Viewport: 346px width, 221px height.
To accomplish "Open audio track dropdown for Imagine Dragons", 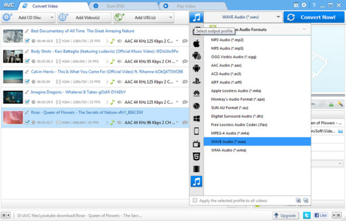I will coord(177,102).
